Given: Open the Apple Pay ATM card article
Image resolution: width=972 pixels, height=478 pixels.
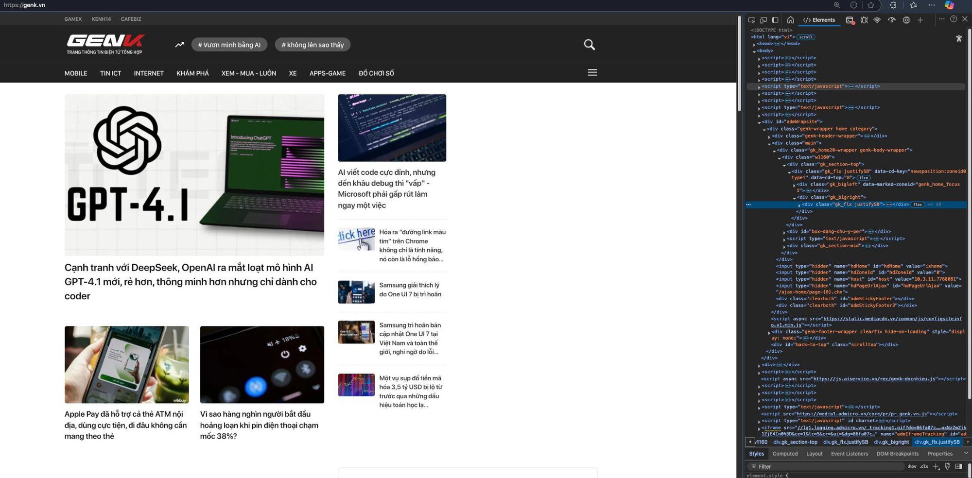Looking at the screenshot, I should coord(125,425).
